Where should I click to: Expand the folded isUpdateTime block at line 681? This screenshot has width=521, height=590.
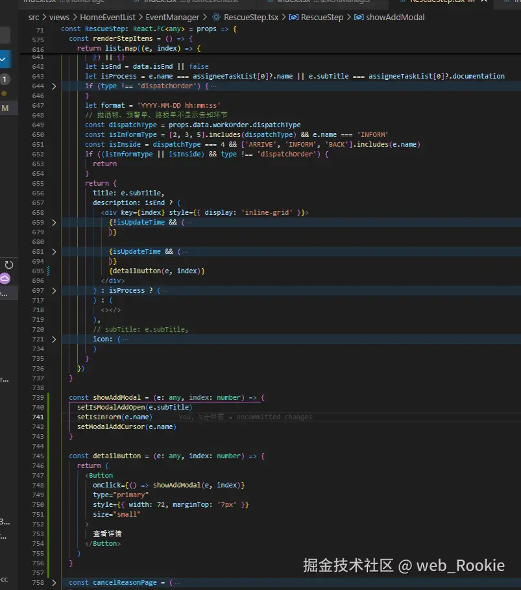point(54,251)
